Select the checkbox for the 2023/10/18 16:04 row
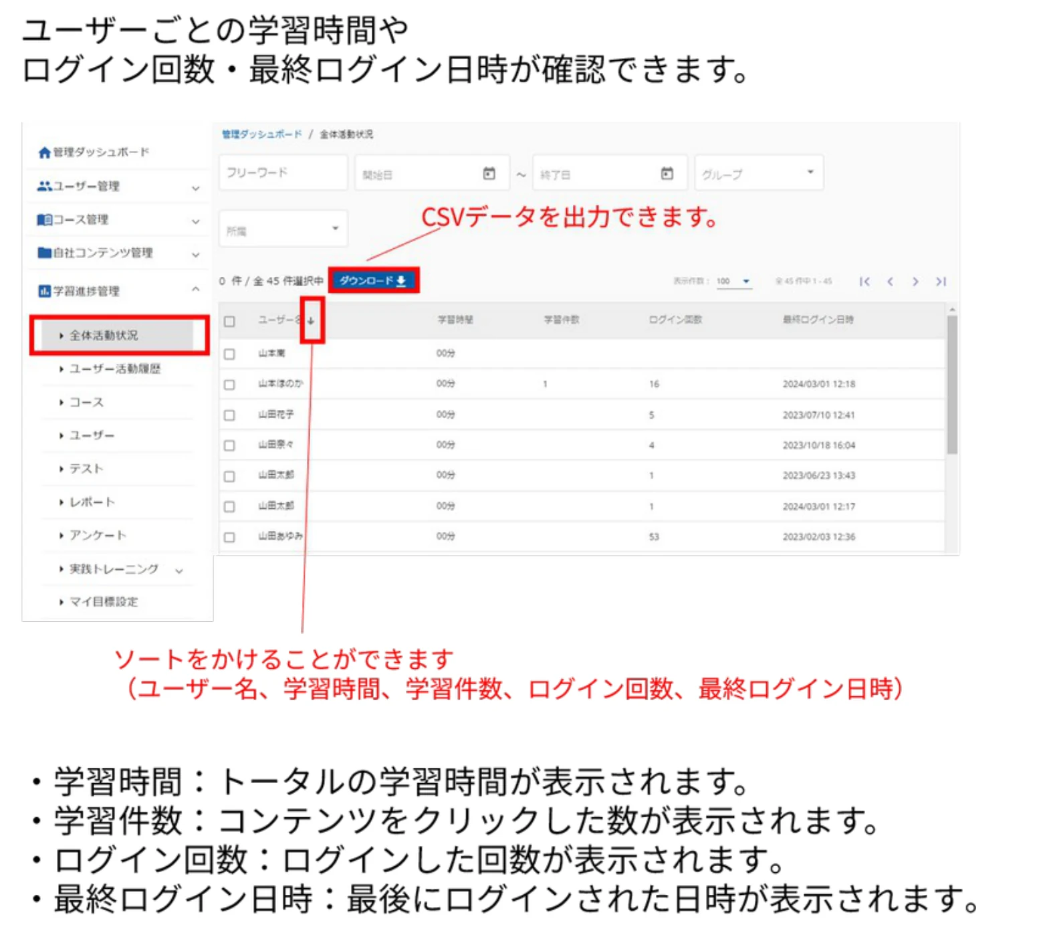The width and height of the screenshot is (1049, 939). 229,445
